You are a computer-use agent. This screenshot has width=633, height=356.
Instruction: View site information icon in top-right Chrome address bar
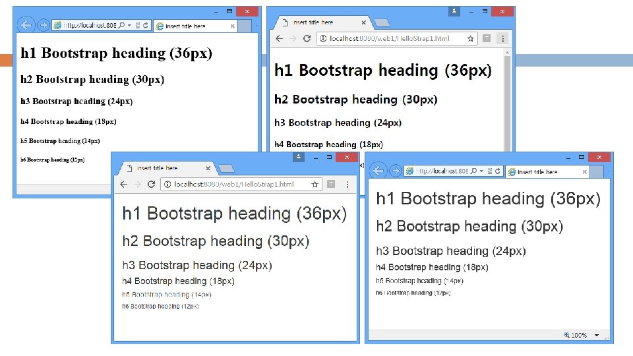(323, 38)
